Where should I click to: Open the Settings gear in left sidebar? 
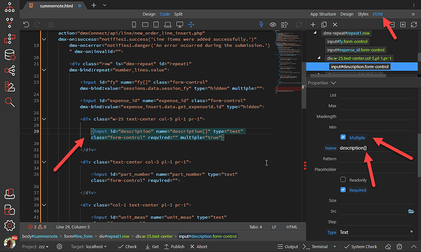(x=10, y=226)
